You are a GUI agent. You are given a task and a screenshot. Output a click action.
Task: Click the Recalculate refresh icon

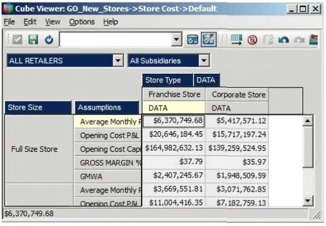[x=49, y=39]
